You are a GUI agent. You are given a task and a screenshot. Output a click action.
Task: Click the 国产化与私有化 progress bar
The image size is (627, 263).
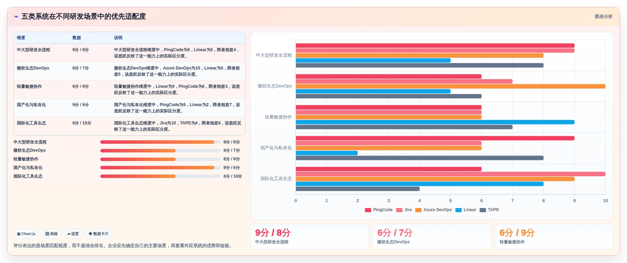pyautogui.click(x=160, y=168)
